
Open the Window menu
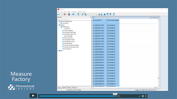point(80,12)
